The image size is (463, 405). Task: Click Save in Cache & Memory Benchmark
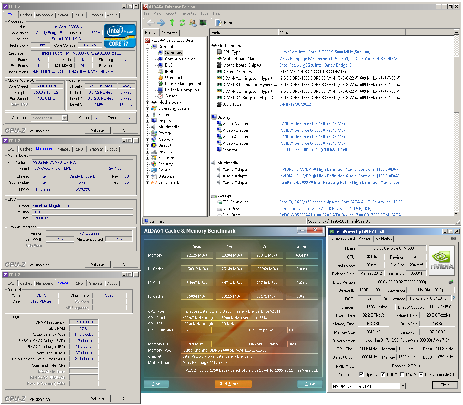click(156, 384)
